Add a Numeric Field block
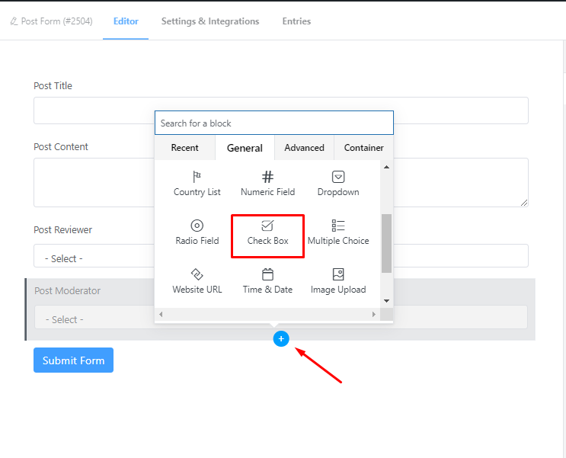This screenshot has height=458, width=566. (x=267, y=184)
